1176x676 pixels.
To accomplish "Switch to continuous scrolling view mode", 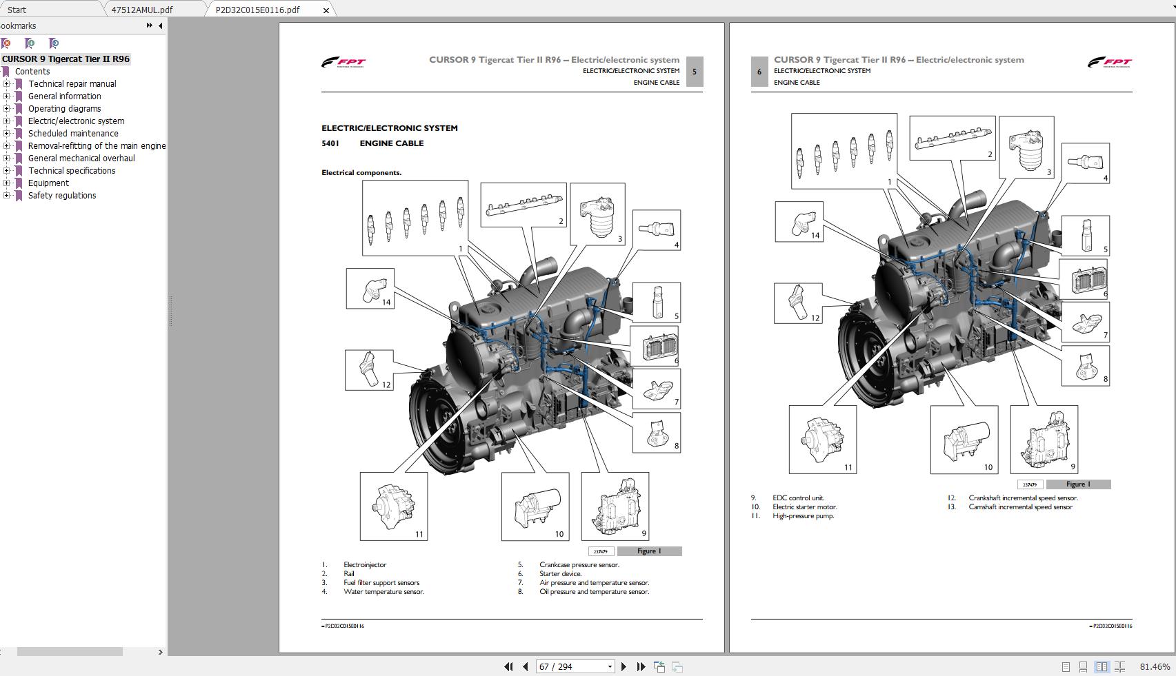I will 1082,667.
